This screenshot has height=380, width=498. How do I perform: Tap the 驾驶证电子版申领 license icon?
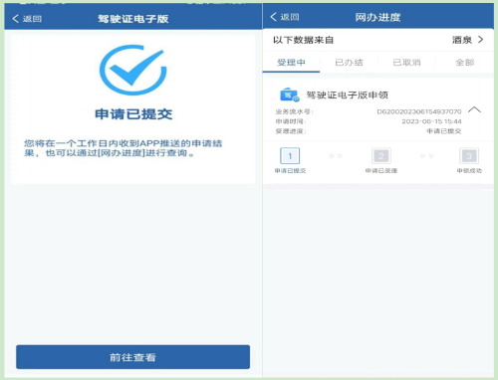(x=289, y=95)
